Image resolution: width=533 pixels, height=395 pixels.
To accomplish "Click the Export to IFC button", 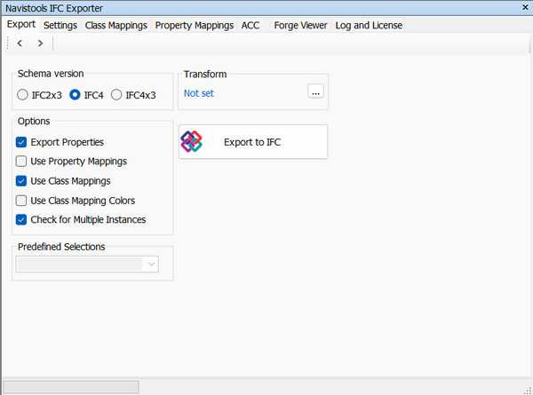I will [253, 142].
